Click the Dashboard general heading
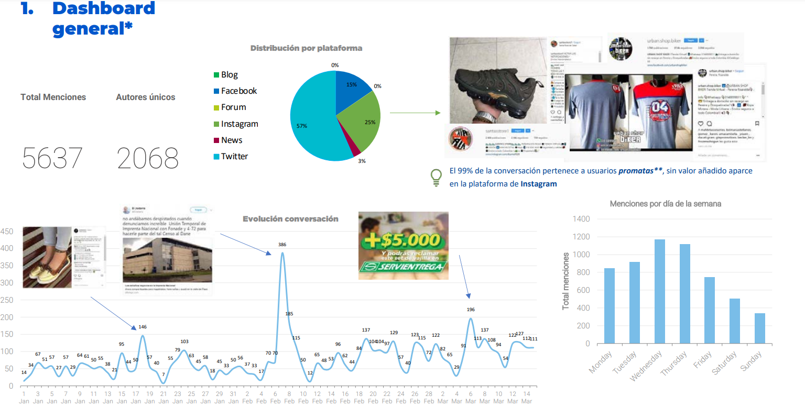 click(104, 18)
